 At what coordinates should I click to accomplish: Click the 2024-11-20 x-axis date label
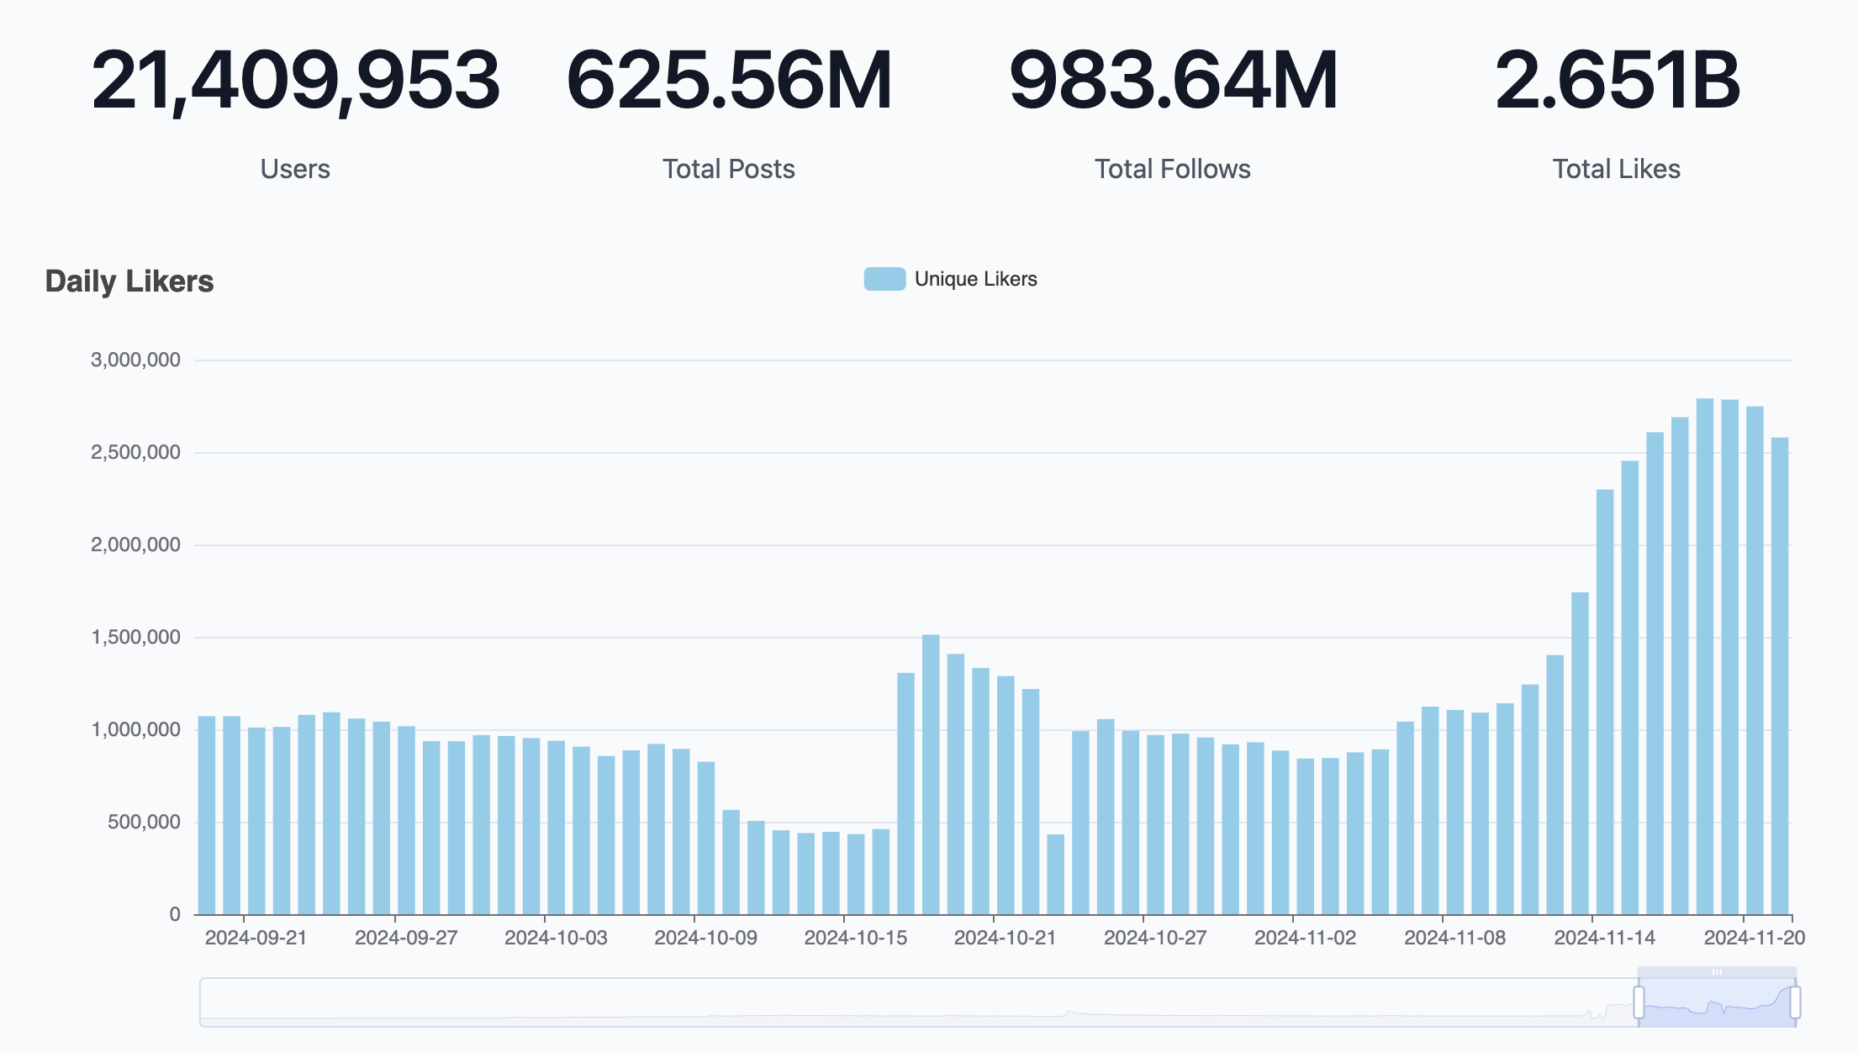[1754, 938]
